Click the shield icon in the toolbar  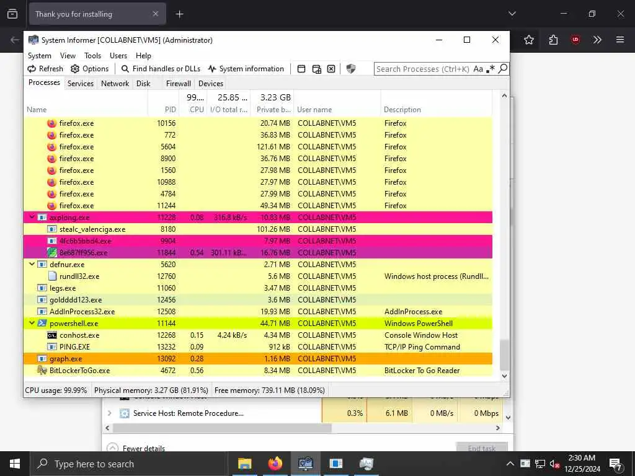click(351, 69)
